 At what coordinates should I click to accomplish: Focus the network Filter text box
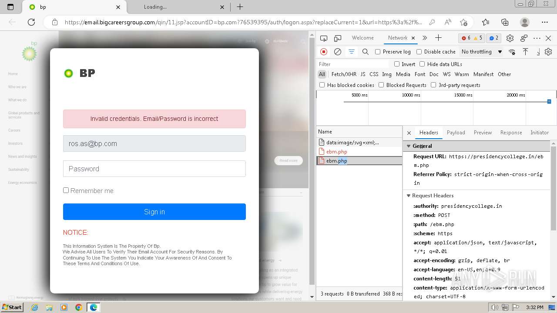click(x=353, y=64)
